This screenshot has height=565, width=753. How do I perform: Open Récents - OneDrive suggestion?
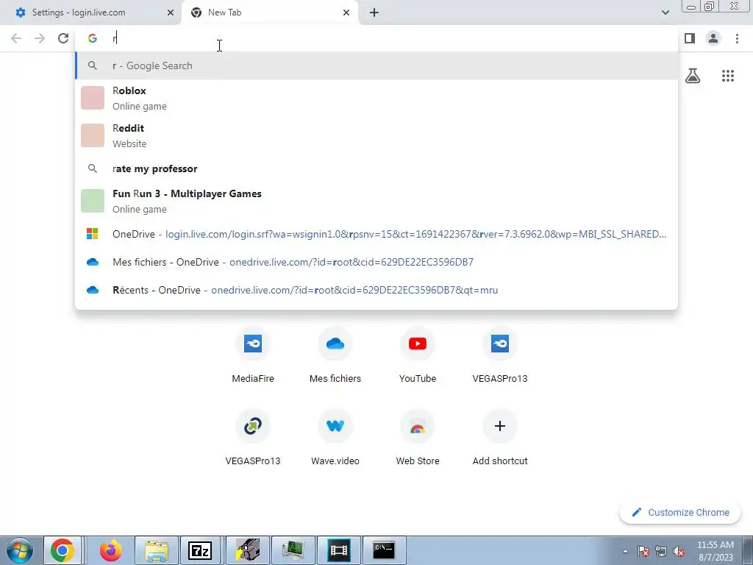[376, 290]
